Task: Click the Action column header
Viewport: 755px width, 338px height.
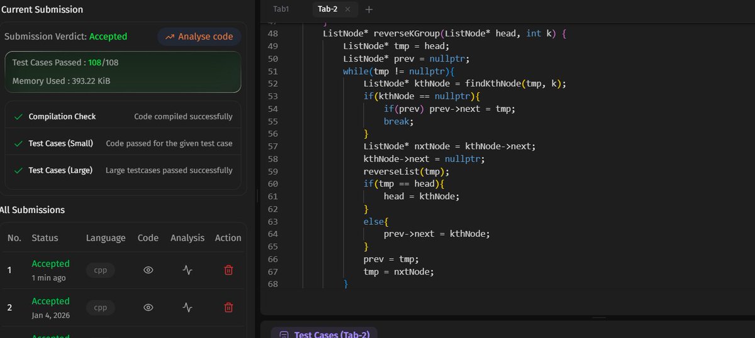Action: (228, 237)
